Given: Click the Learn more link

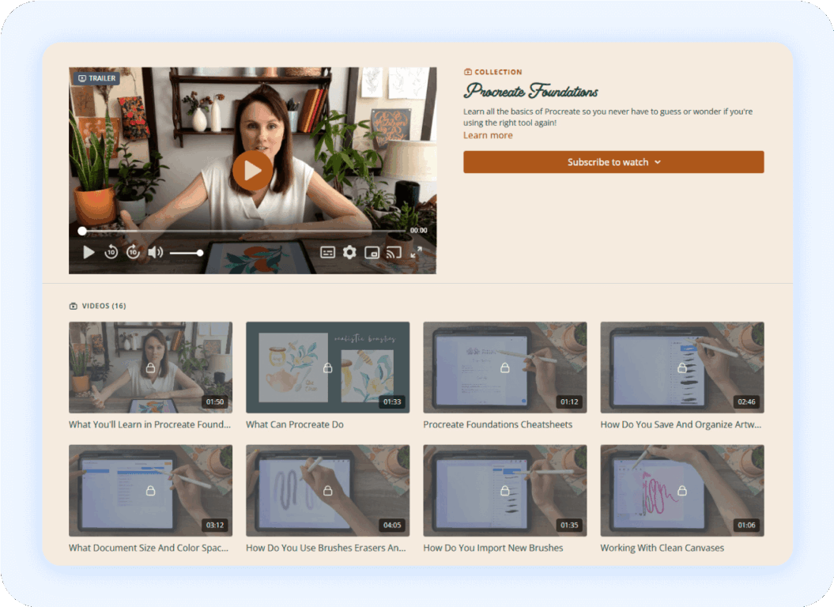Looking at the screenshot, I should click(x=488, y=135).
